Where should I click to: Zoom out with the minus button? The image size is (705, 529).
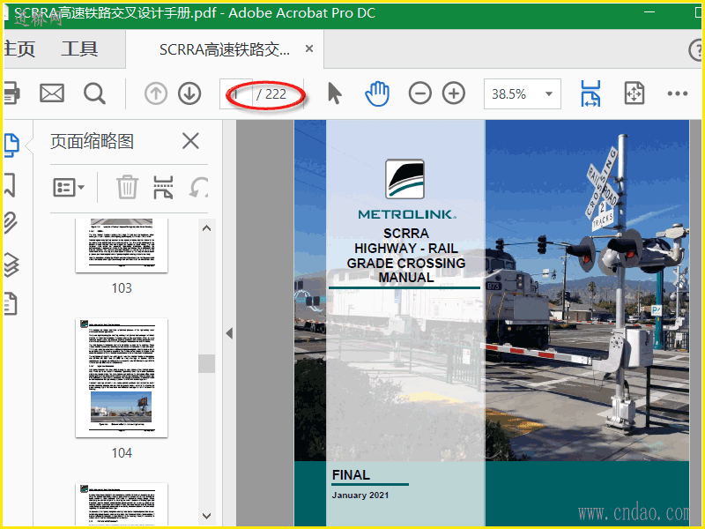point(420,93)
